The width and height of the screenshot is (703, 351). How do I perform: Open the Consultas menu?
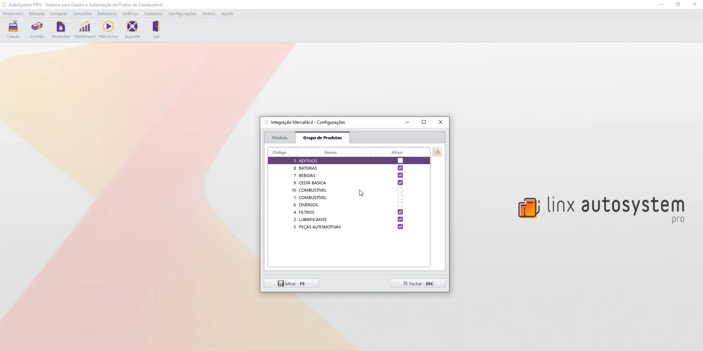pos(82,13)
